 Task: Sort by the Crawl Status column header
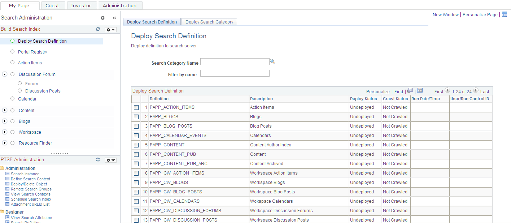click(x=396, y=99)
